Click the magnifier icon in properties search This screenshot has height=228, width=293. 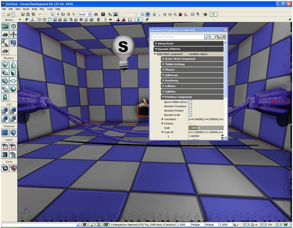[x=207, y=37]
